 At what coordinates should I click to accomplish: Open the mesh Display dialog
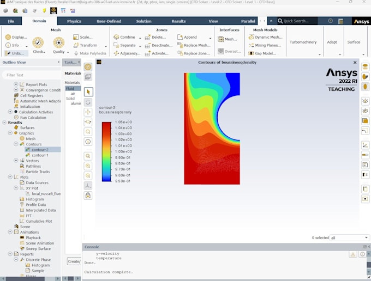pyautogui.click(x=16, y=37)
